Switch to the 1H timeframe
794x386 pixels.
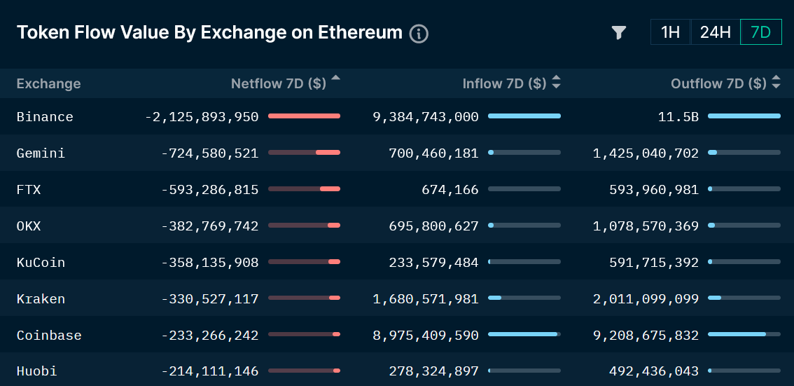pos(670,32)
